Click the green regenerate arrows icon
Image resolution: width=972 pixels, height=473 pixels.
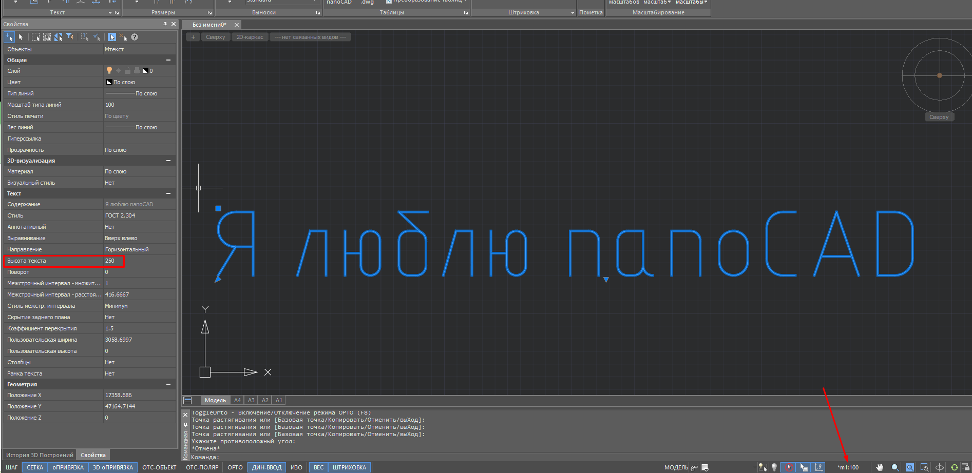[954, 467]
